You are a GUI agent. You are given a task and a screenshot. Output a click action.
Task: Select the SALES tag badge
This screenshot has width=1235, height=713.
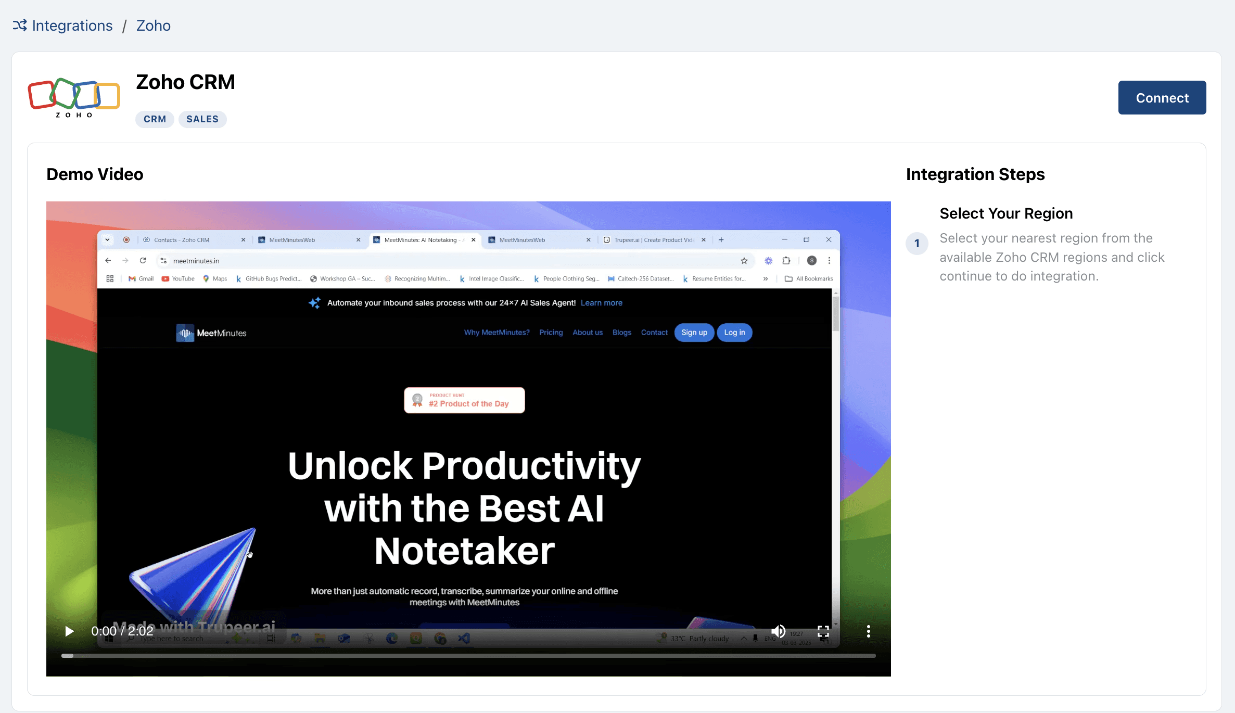click(x=202, y=119)
